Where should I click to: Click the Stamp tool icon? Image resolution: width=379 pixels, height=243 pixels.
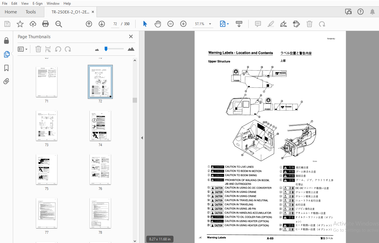296,24
